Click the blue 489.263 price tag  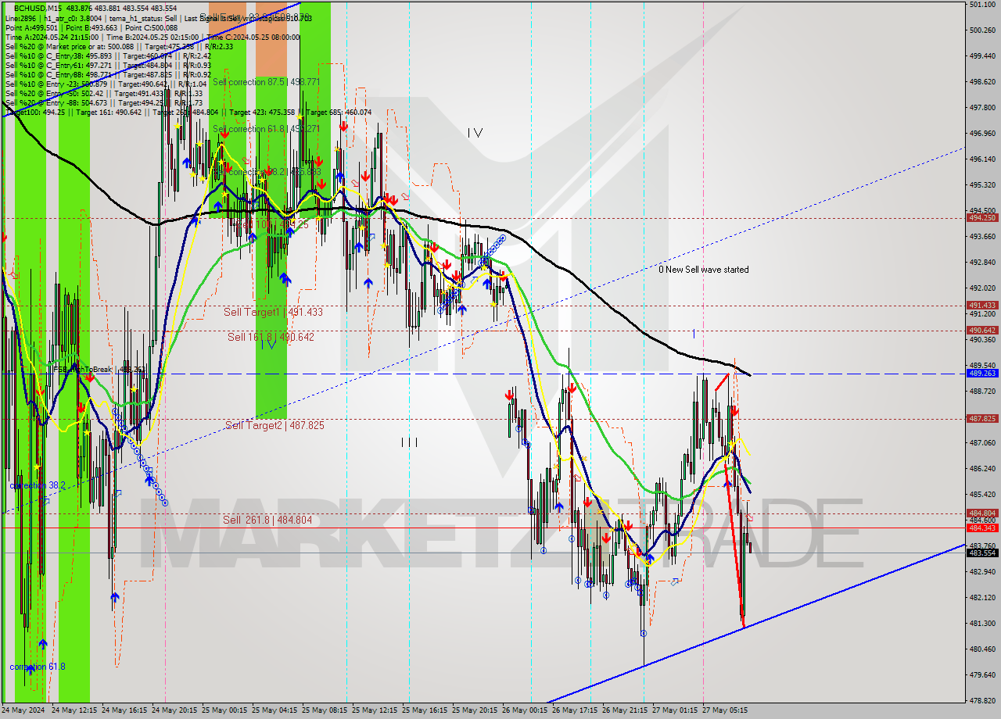tap(982, 373)
